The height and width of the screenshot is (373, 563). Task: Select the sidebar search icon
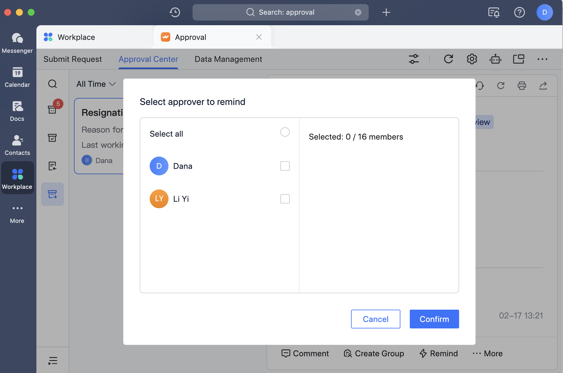[53, 84]
